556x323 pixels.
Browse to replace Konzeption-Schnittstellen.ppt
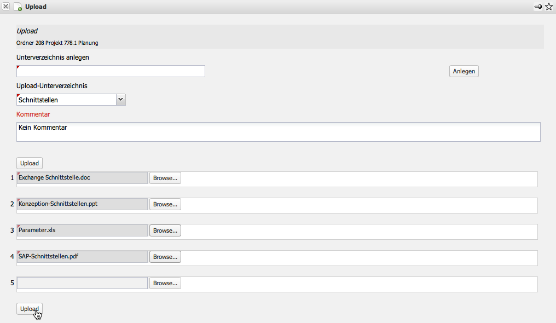(x=165, y=204)
